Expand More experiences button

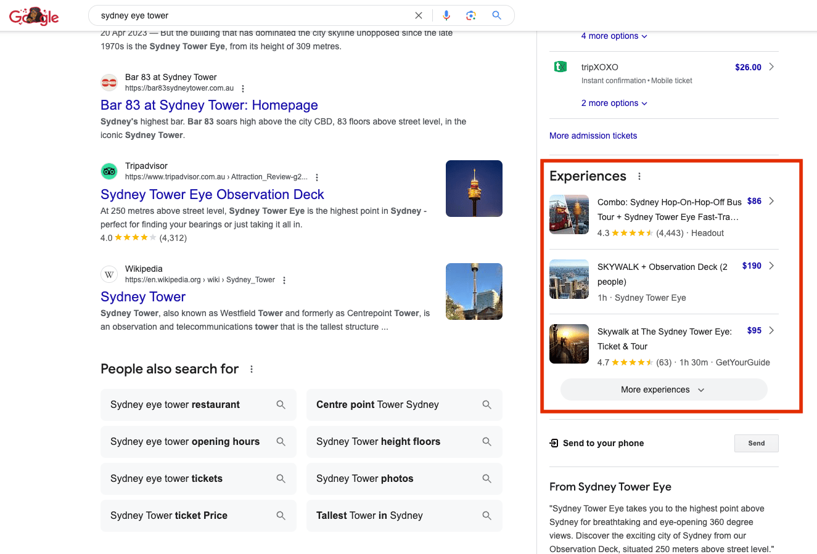point(663,389)
